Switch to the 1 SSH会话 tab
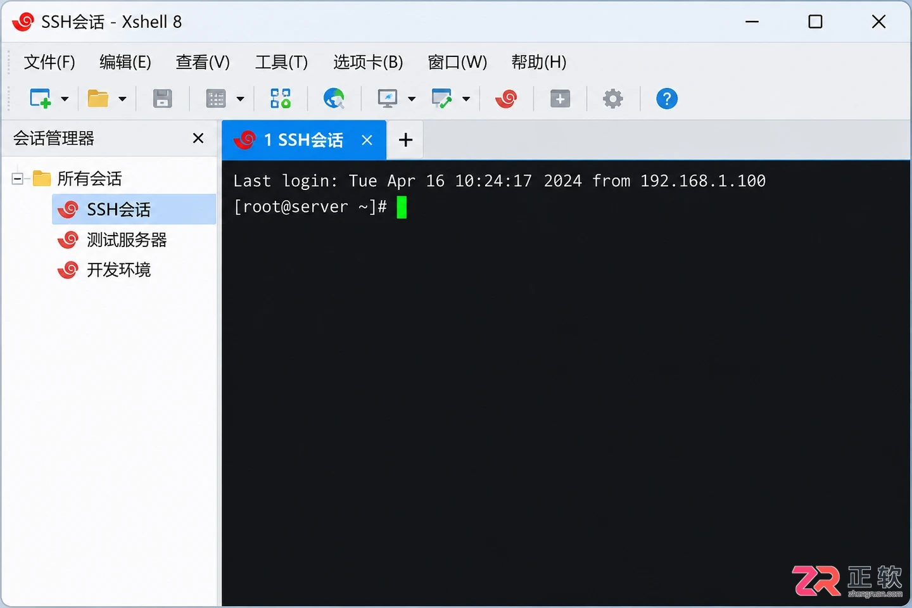 point(303,140)
